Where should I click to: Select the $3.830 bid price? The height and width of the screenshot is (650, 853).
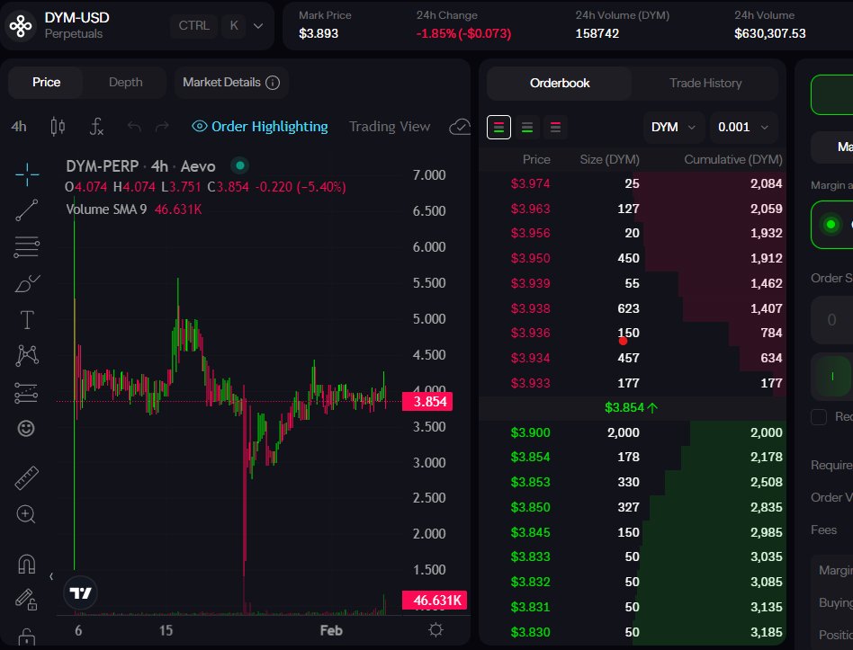530,632
